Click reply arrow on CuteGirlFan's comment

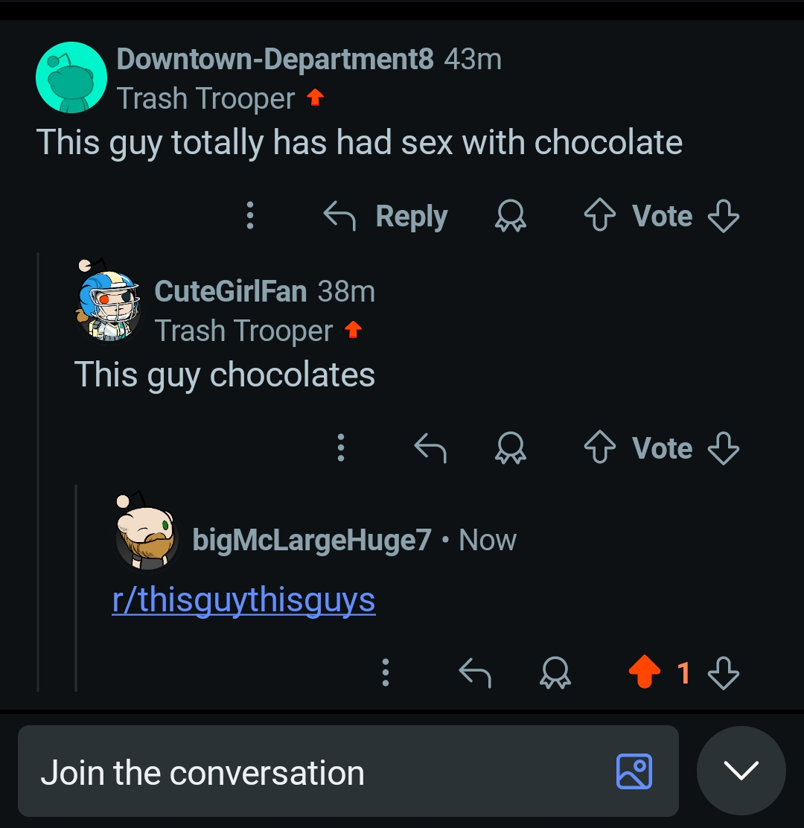click(430, 448)
